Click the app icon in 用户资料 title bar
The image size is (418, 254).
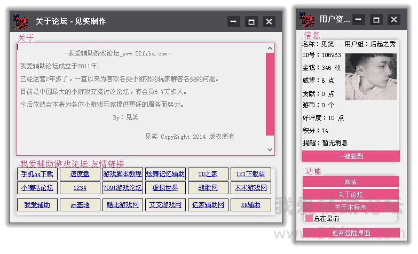tap(307, 20)
